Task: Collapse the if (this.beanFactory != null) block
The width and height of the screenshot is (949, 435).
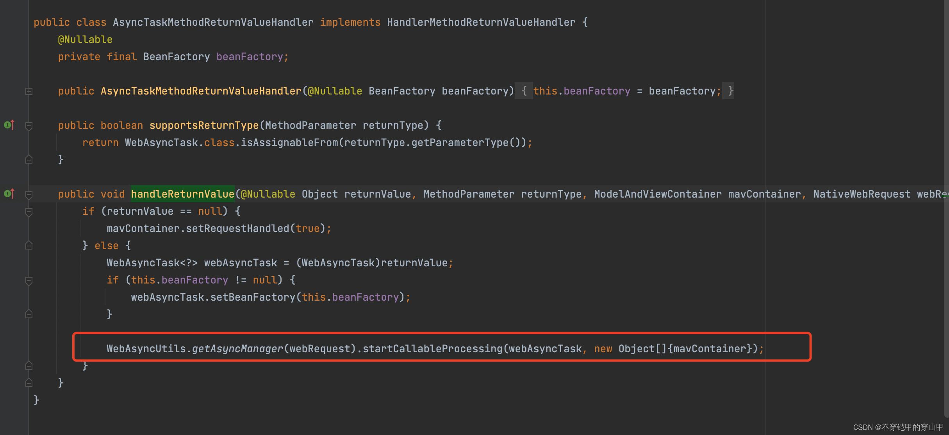Action: click(29, 280)
